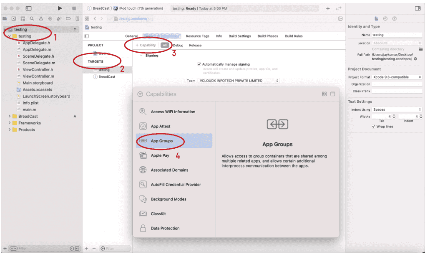Click the Organization input field
425x254 pixels.
pos(397,84)
